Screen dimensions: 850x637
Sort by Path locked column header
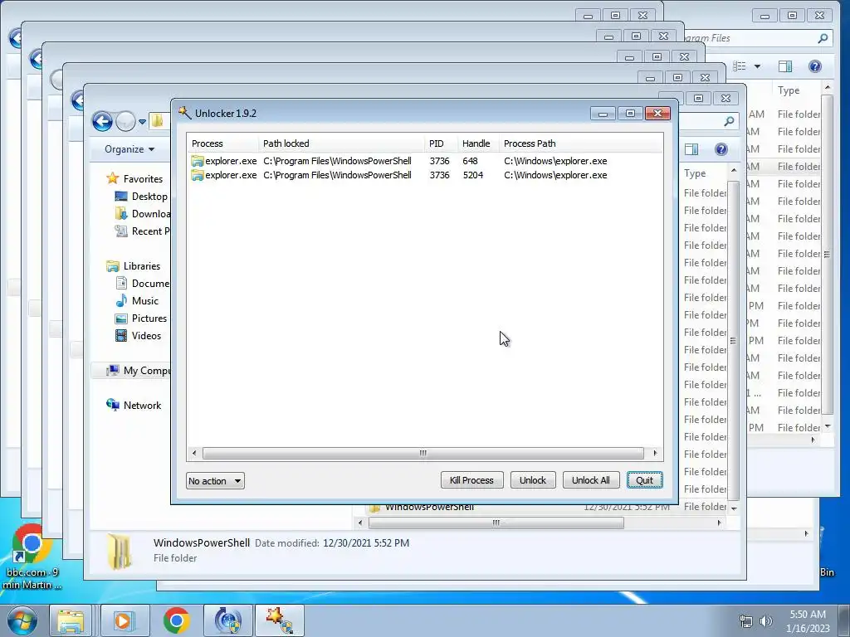click(341, 143)
